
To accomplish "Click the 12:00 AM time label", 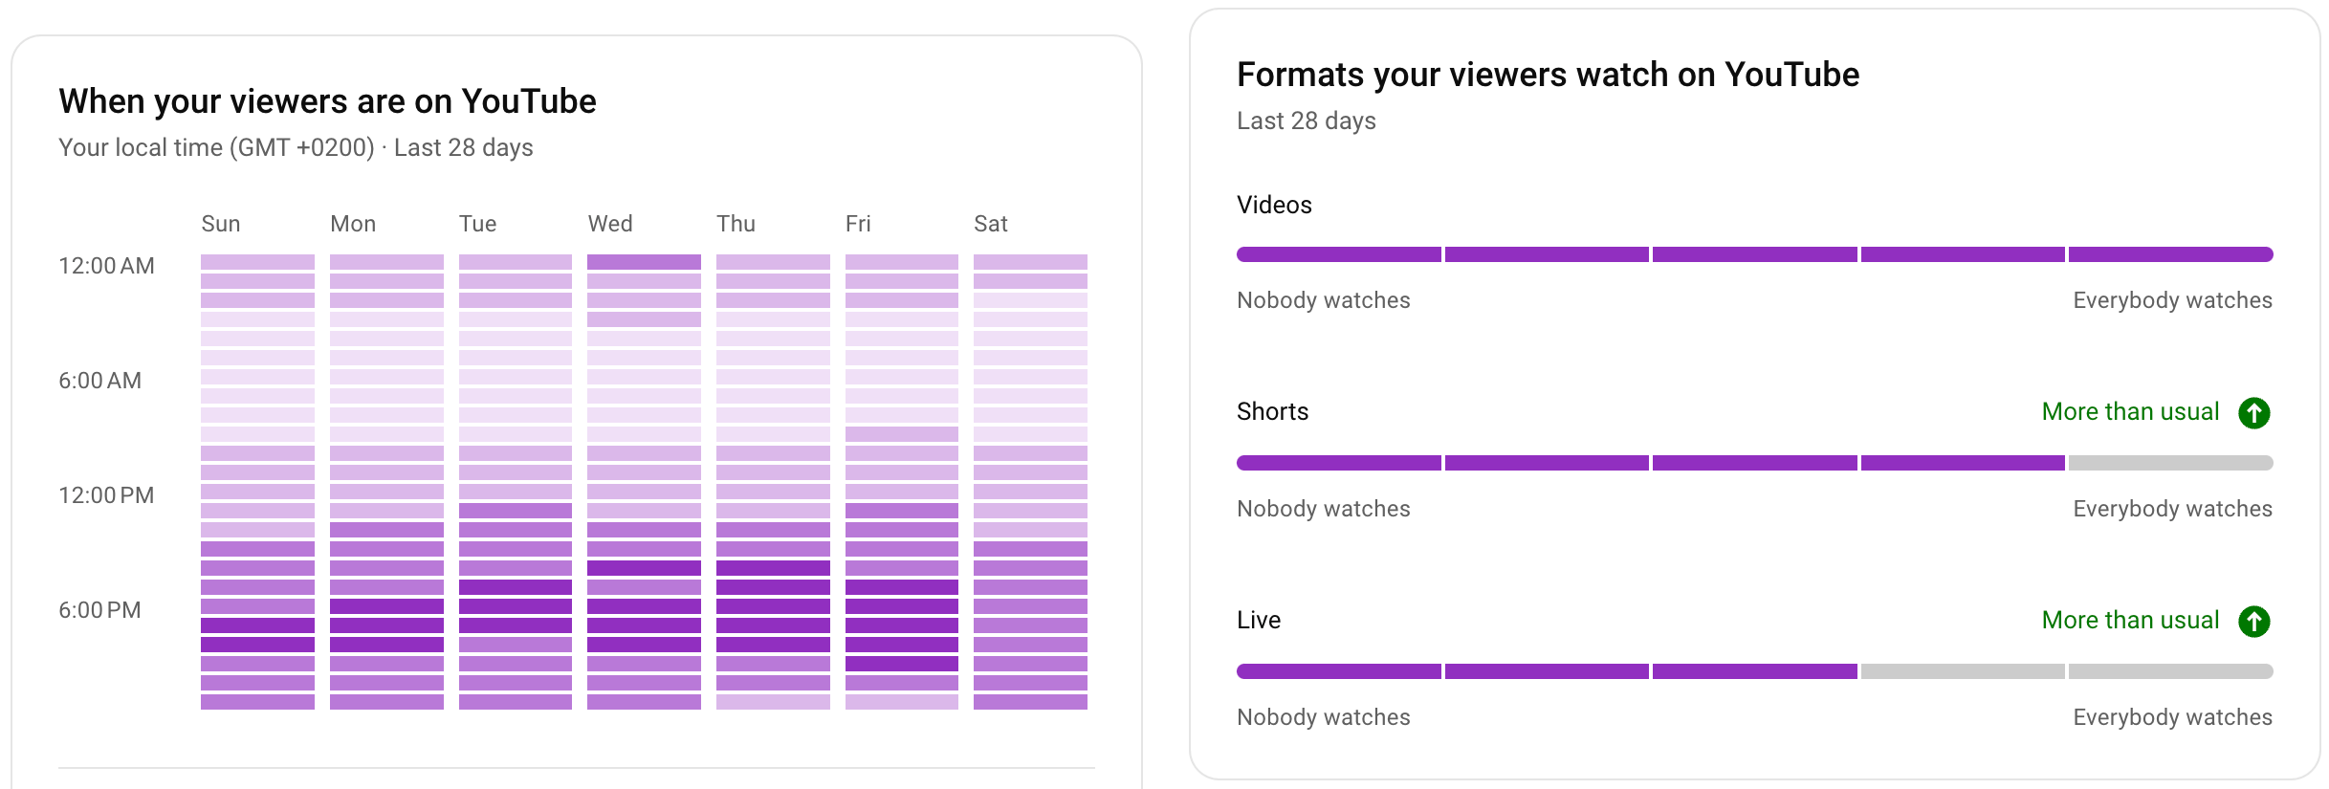I will 106,266.
